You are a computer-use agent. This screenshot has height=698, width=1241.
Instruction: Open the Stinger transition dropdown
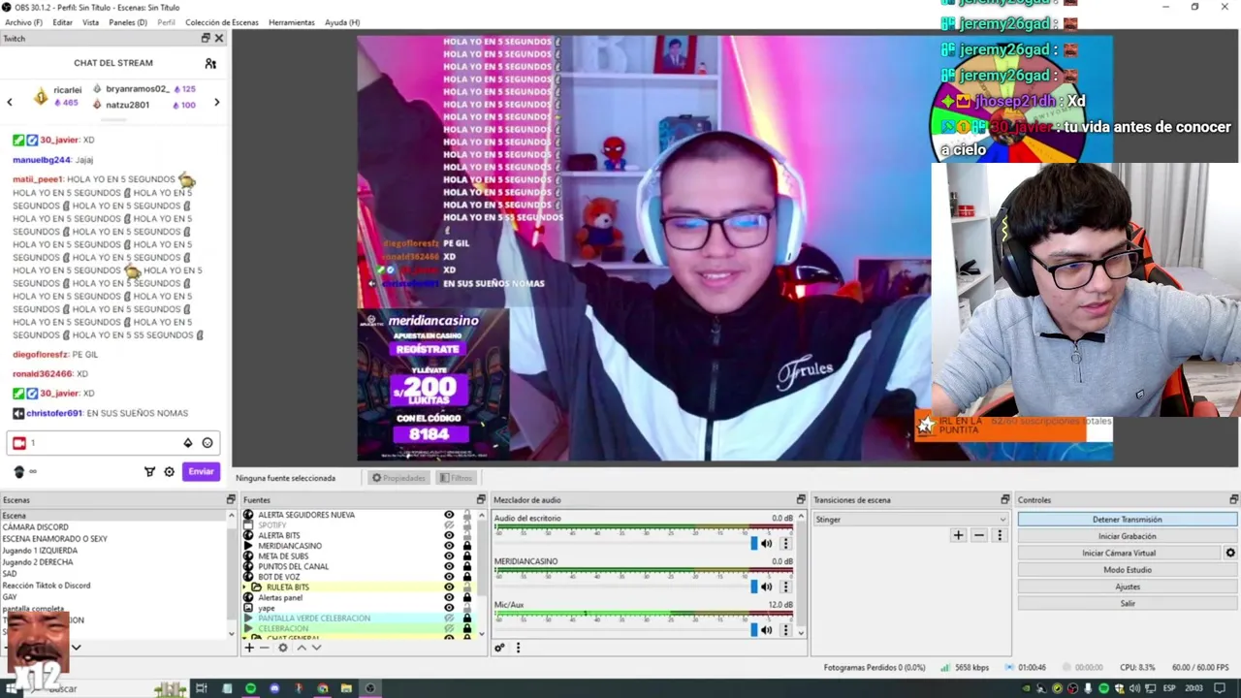[x=910, y=520]
